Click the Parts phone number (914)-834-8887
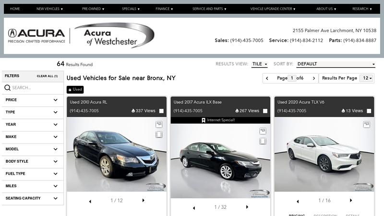Screen dimensions: 384x216 [x=360, y=40]
